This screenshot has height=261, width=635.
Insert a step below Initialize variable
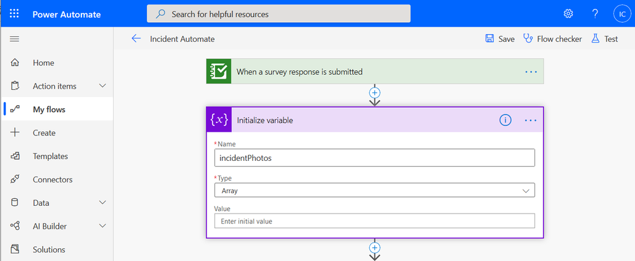pos(375,247)
